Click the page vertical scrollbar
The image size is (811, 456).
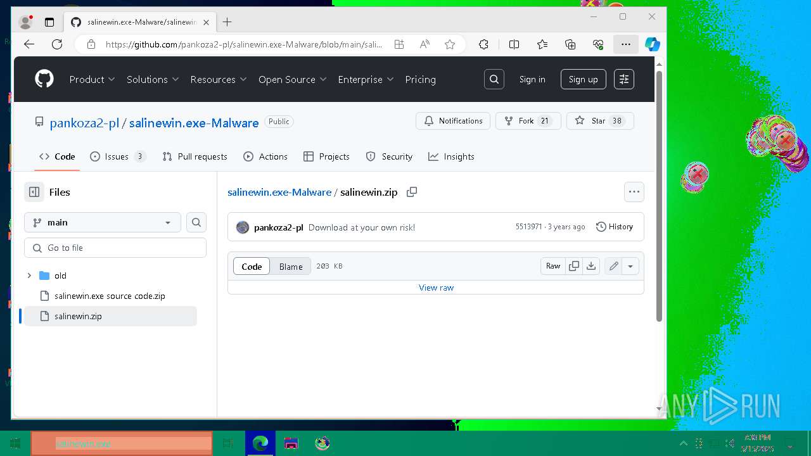(659, 196)
